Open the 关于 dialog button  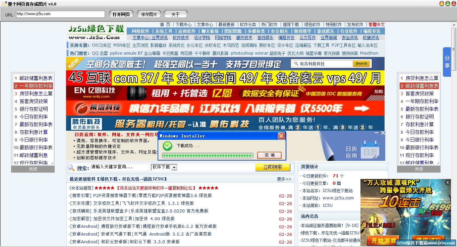click(x=175, y=14)
